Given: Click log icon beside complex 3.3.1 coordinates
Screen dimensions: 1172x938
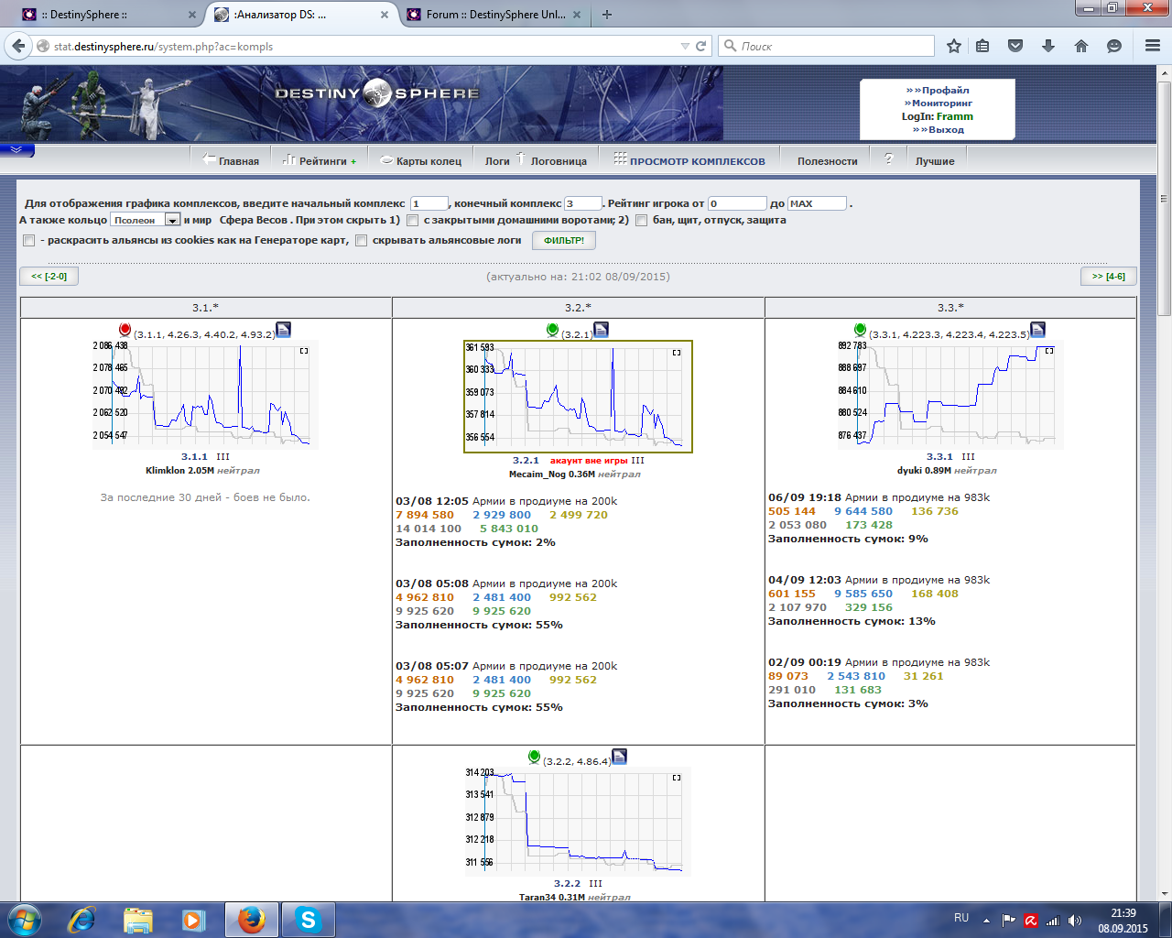Looking at the screenshot, I should [1037, 330].
